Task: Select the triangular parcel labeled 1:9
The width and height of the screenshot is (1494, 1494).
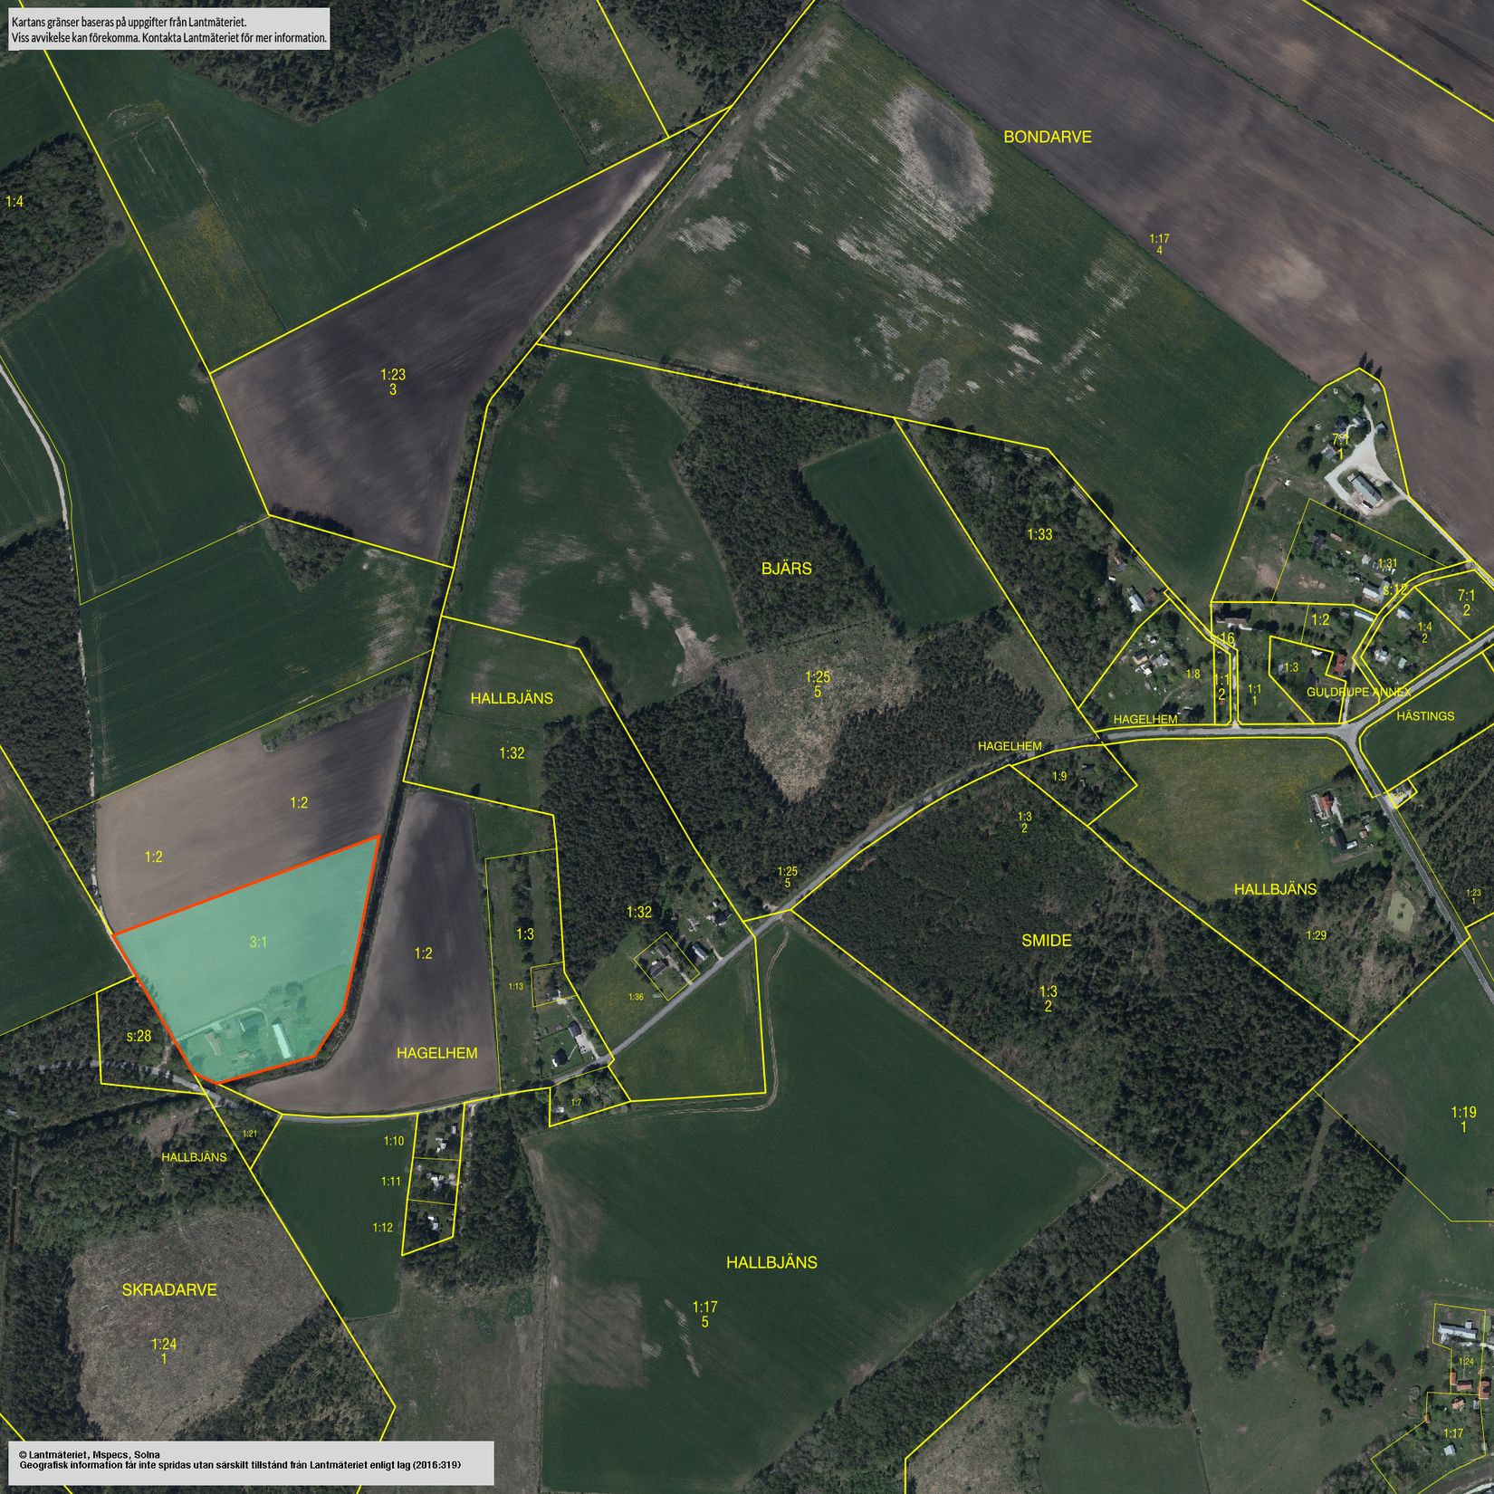Action: point(1059,776)
